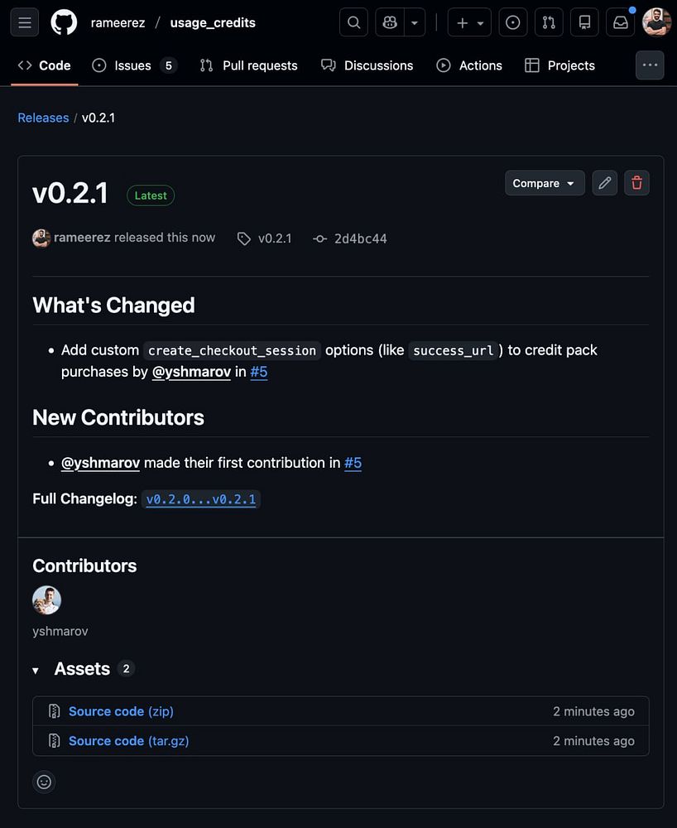Open the hamburger navigation menu
This screenshot has width=677, height=828.
[25, 23]
